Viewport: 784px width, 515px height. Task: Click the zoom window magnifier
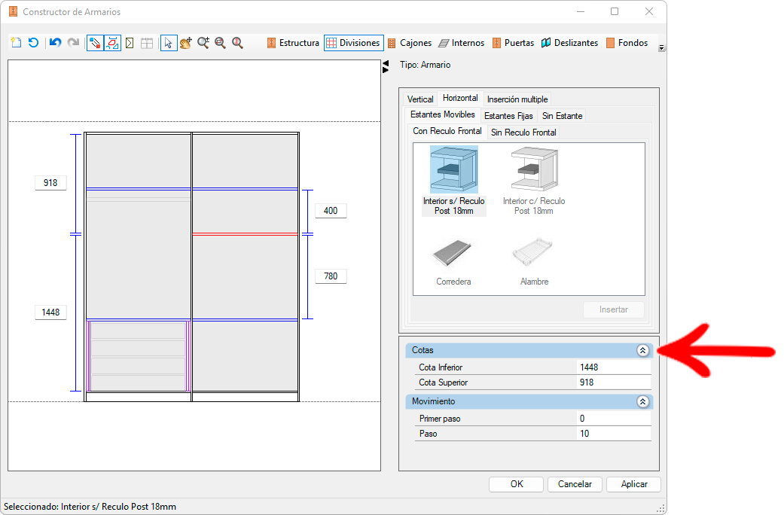click(220, 43)
